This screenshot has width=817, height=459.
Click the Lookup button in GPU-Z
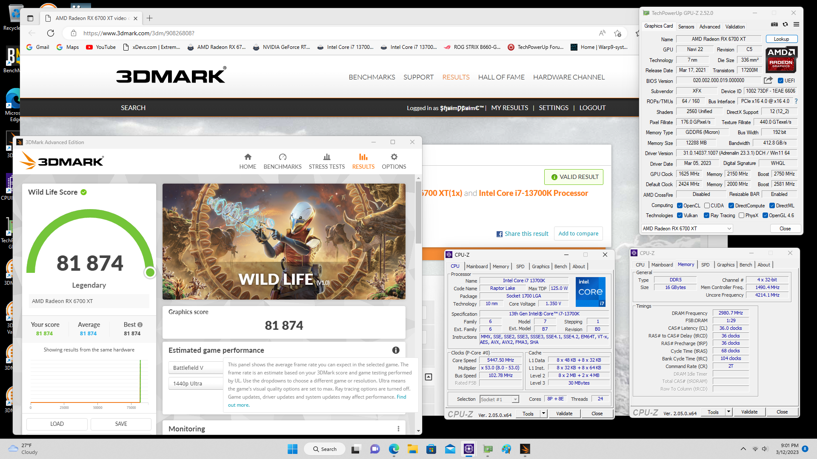[x=781, y=39]
